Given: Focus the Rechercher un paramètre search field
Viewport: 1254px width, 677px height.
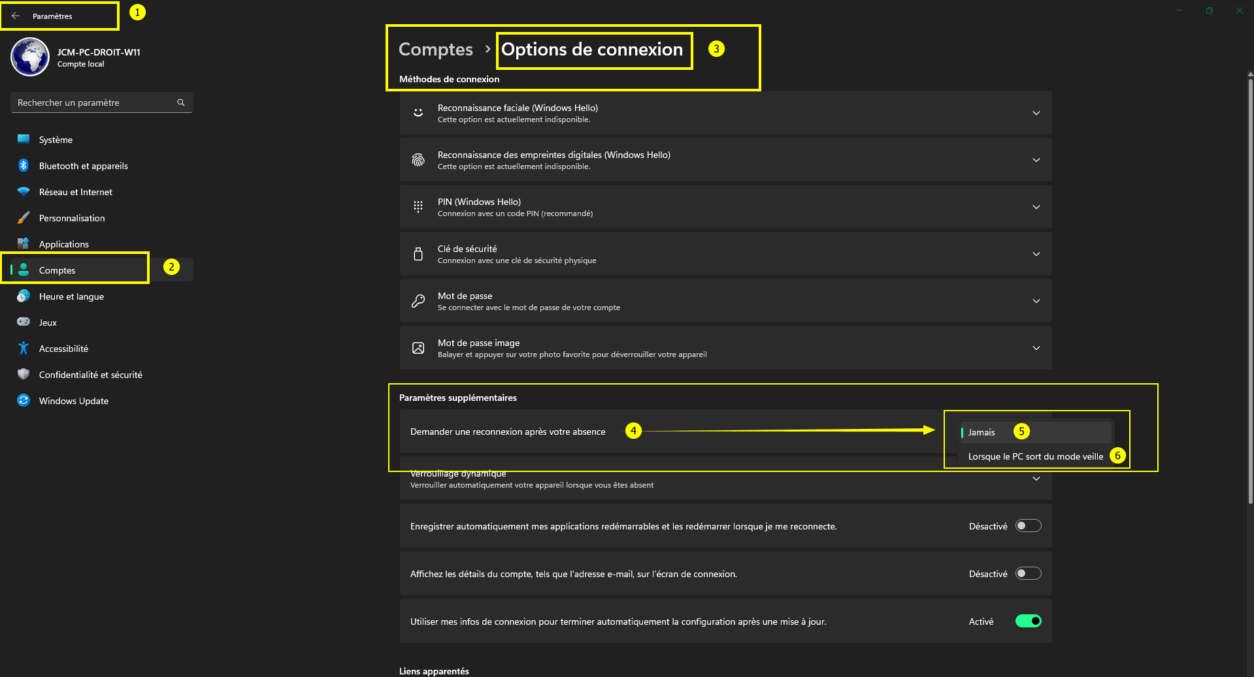Looking at the screenshot, I should point(102,102).
